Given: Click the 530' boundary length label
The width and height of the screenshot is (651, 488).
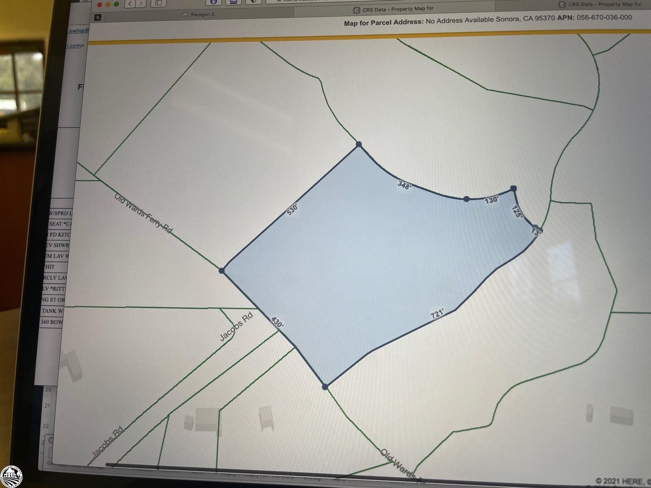Looking at the screenshot, I should coord(292,209).
